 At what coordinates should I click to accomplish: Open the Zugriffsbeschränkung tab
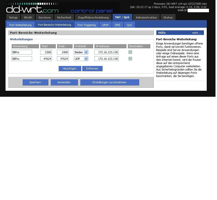(x=93, y=17)
